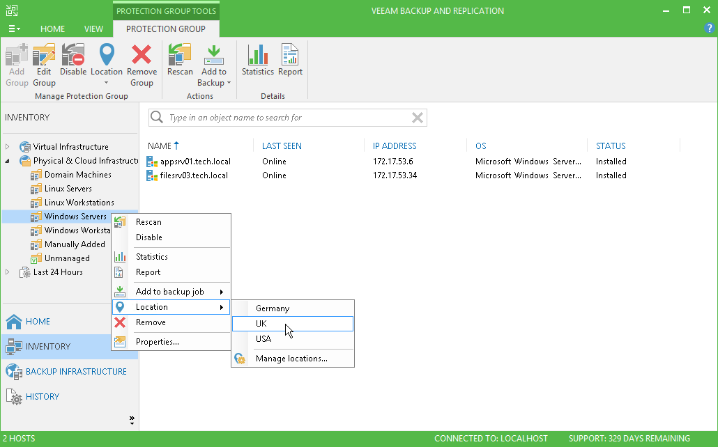Select UK as the location
The image size is (718, 447).
(x=293, y=324)
